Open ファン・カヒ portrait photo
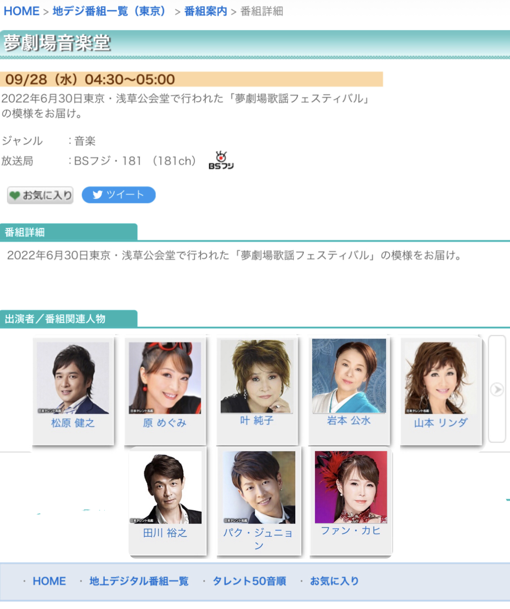Viewport: 510px width, 609px height. coord(351,487)
